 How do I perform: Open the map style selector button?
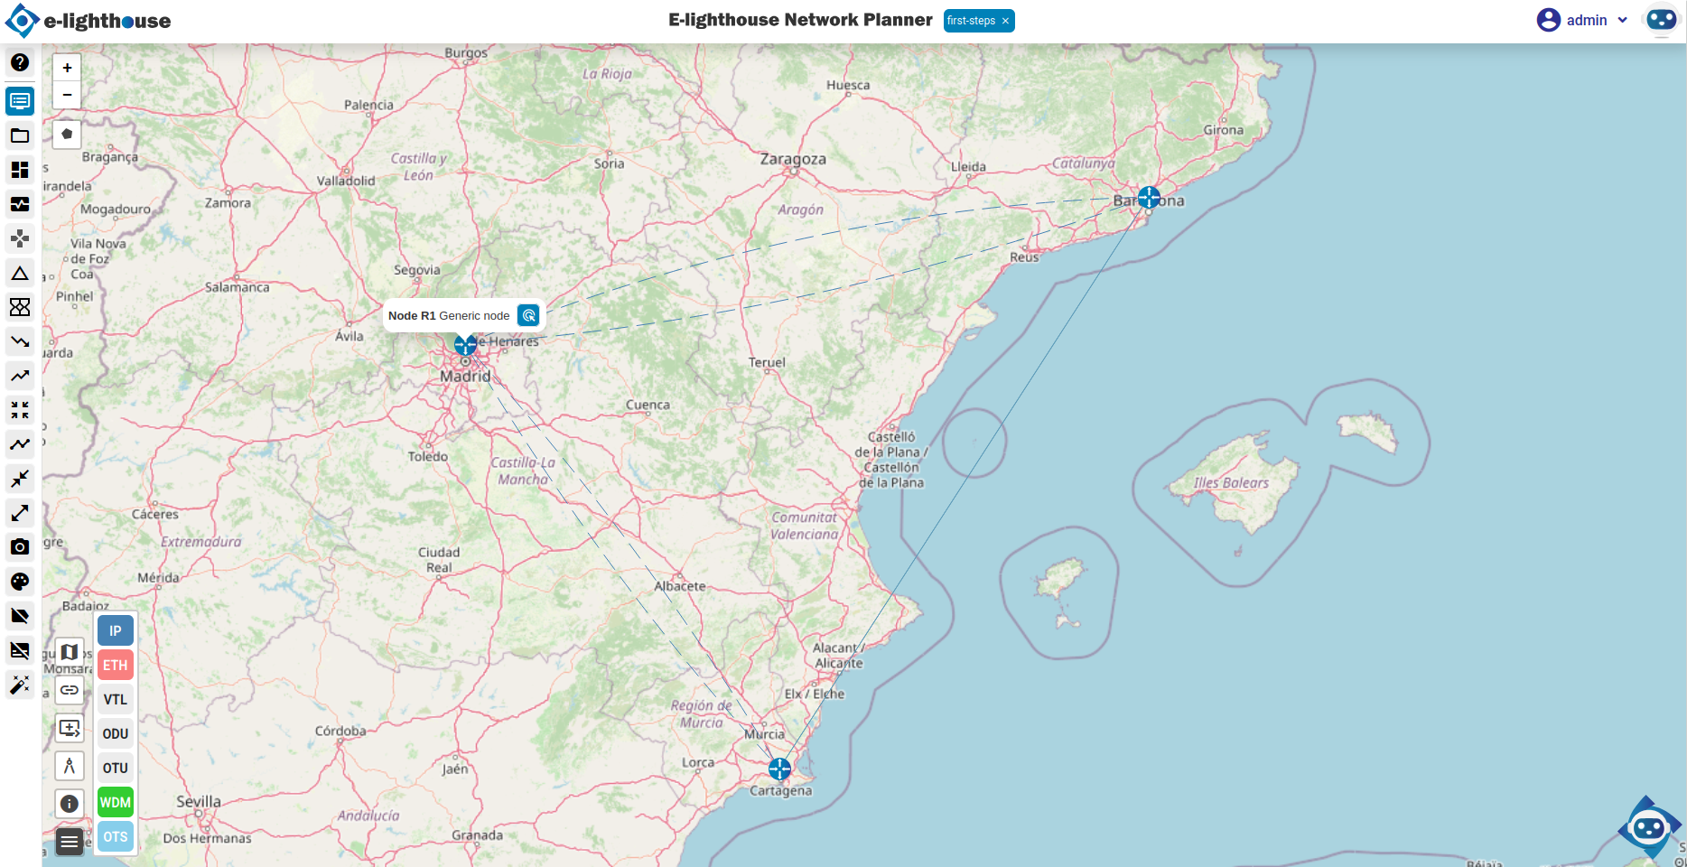click(70, 652)
